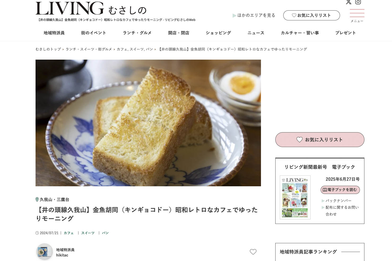Screen dimensions: 392x261
Task: Open the X (Twitter) social icon
Action: tap(349, 2)
